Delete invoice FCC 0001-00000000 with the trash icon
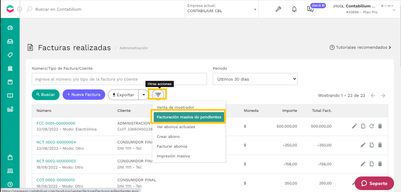 (380, 126)
